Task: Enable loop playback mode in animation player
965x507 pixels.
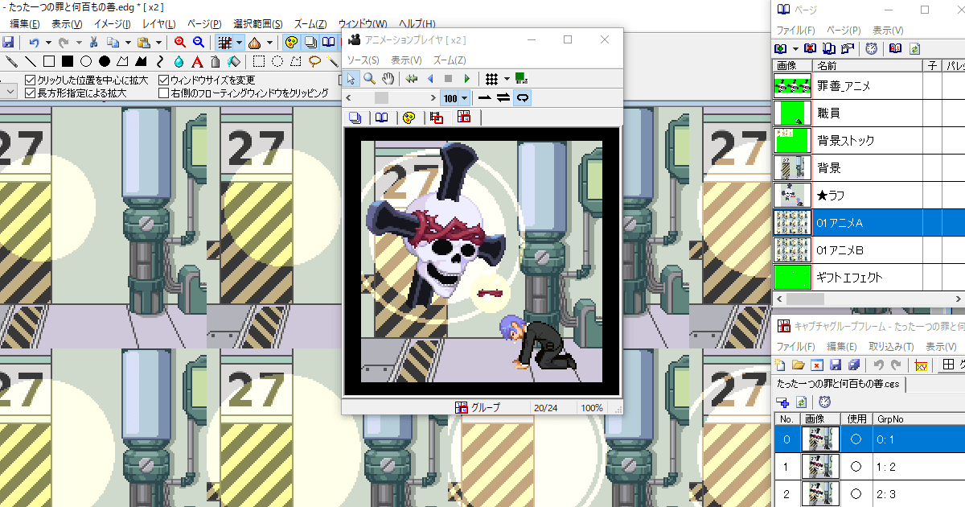Action: (522, 97)
